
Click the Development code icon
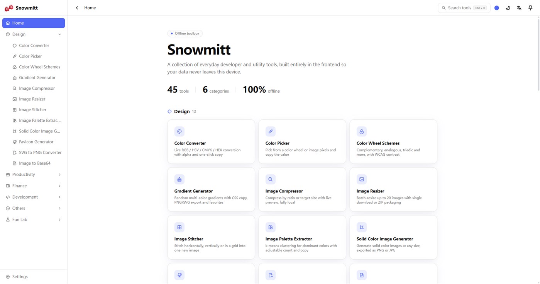tap(8, 197)
